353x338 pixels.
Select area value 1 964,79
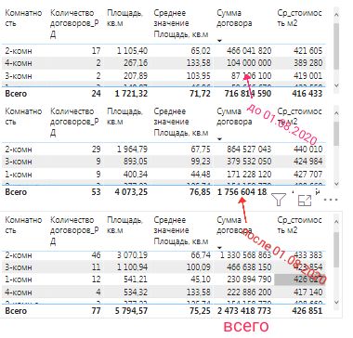tap(132, 149)
